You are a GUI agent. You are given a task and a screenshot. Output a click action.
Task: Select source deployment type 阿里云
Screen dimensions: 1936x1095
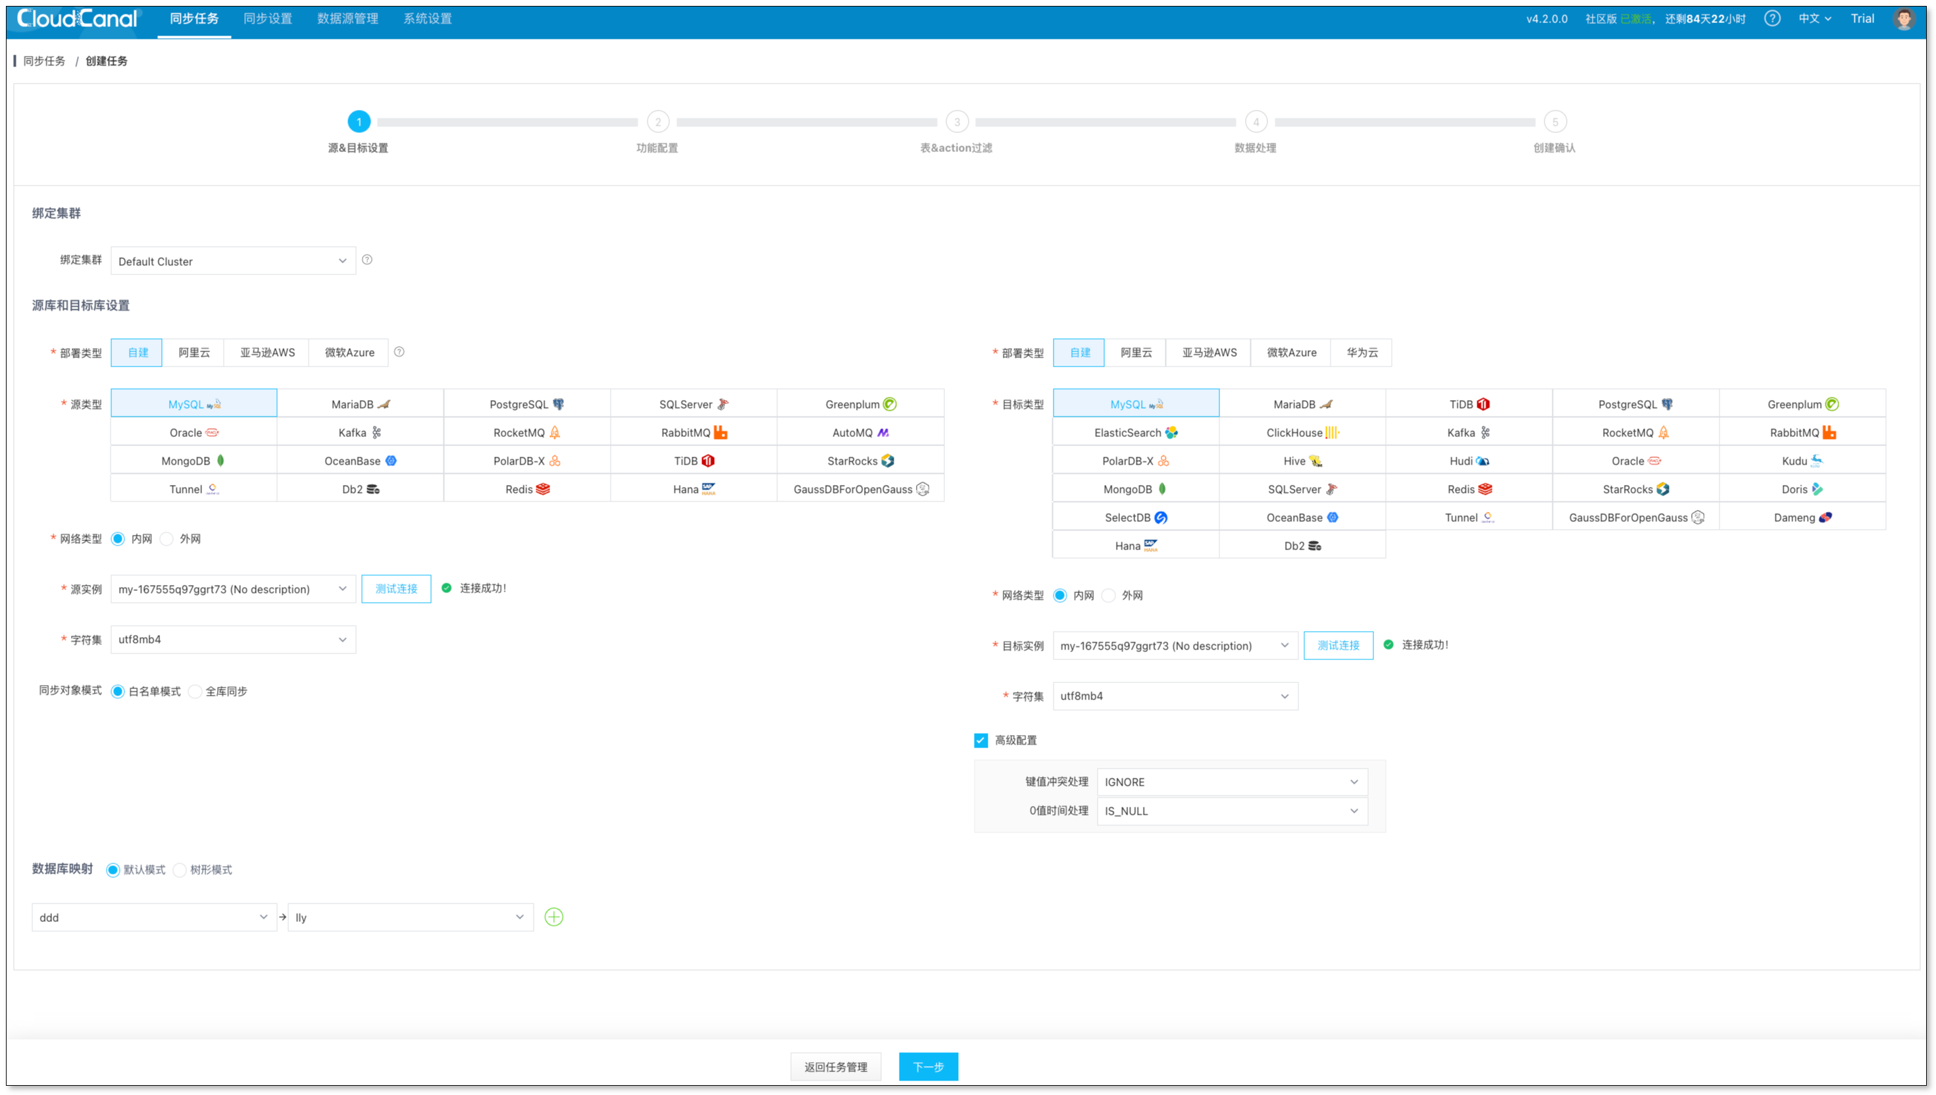click(x=194, y=352)
